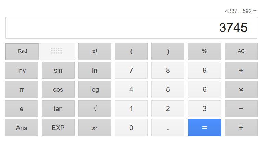The height and width of the screenshot is (141, 261).
Task: Clear the calculator with AC
Action: coord(241,51)
